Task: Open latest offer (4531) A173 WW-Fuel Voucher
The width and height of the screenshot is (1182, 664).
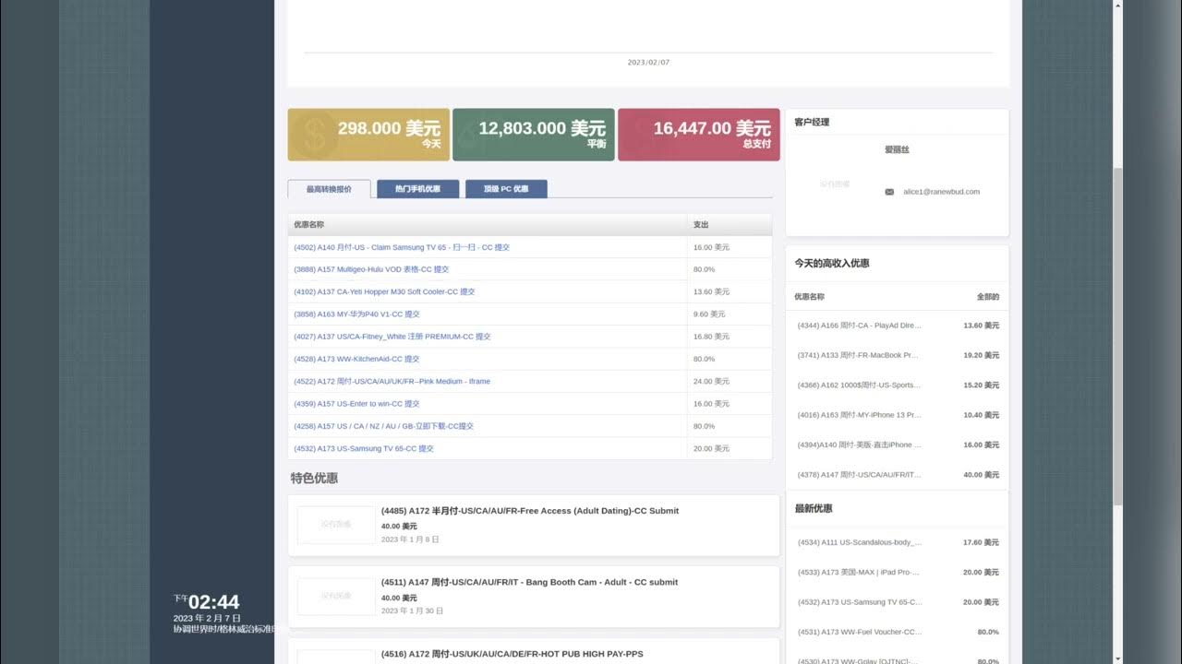Action: [860, 632]
